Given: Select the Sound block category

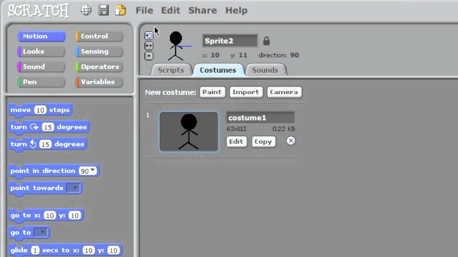Looking at the screenshot, I should [x=41, y=67].
